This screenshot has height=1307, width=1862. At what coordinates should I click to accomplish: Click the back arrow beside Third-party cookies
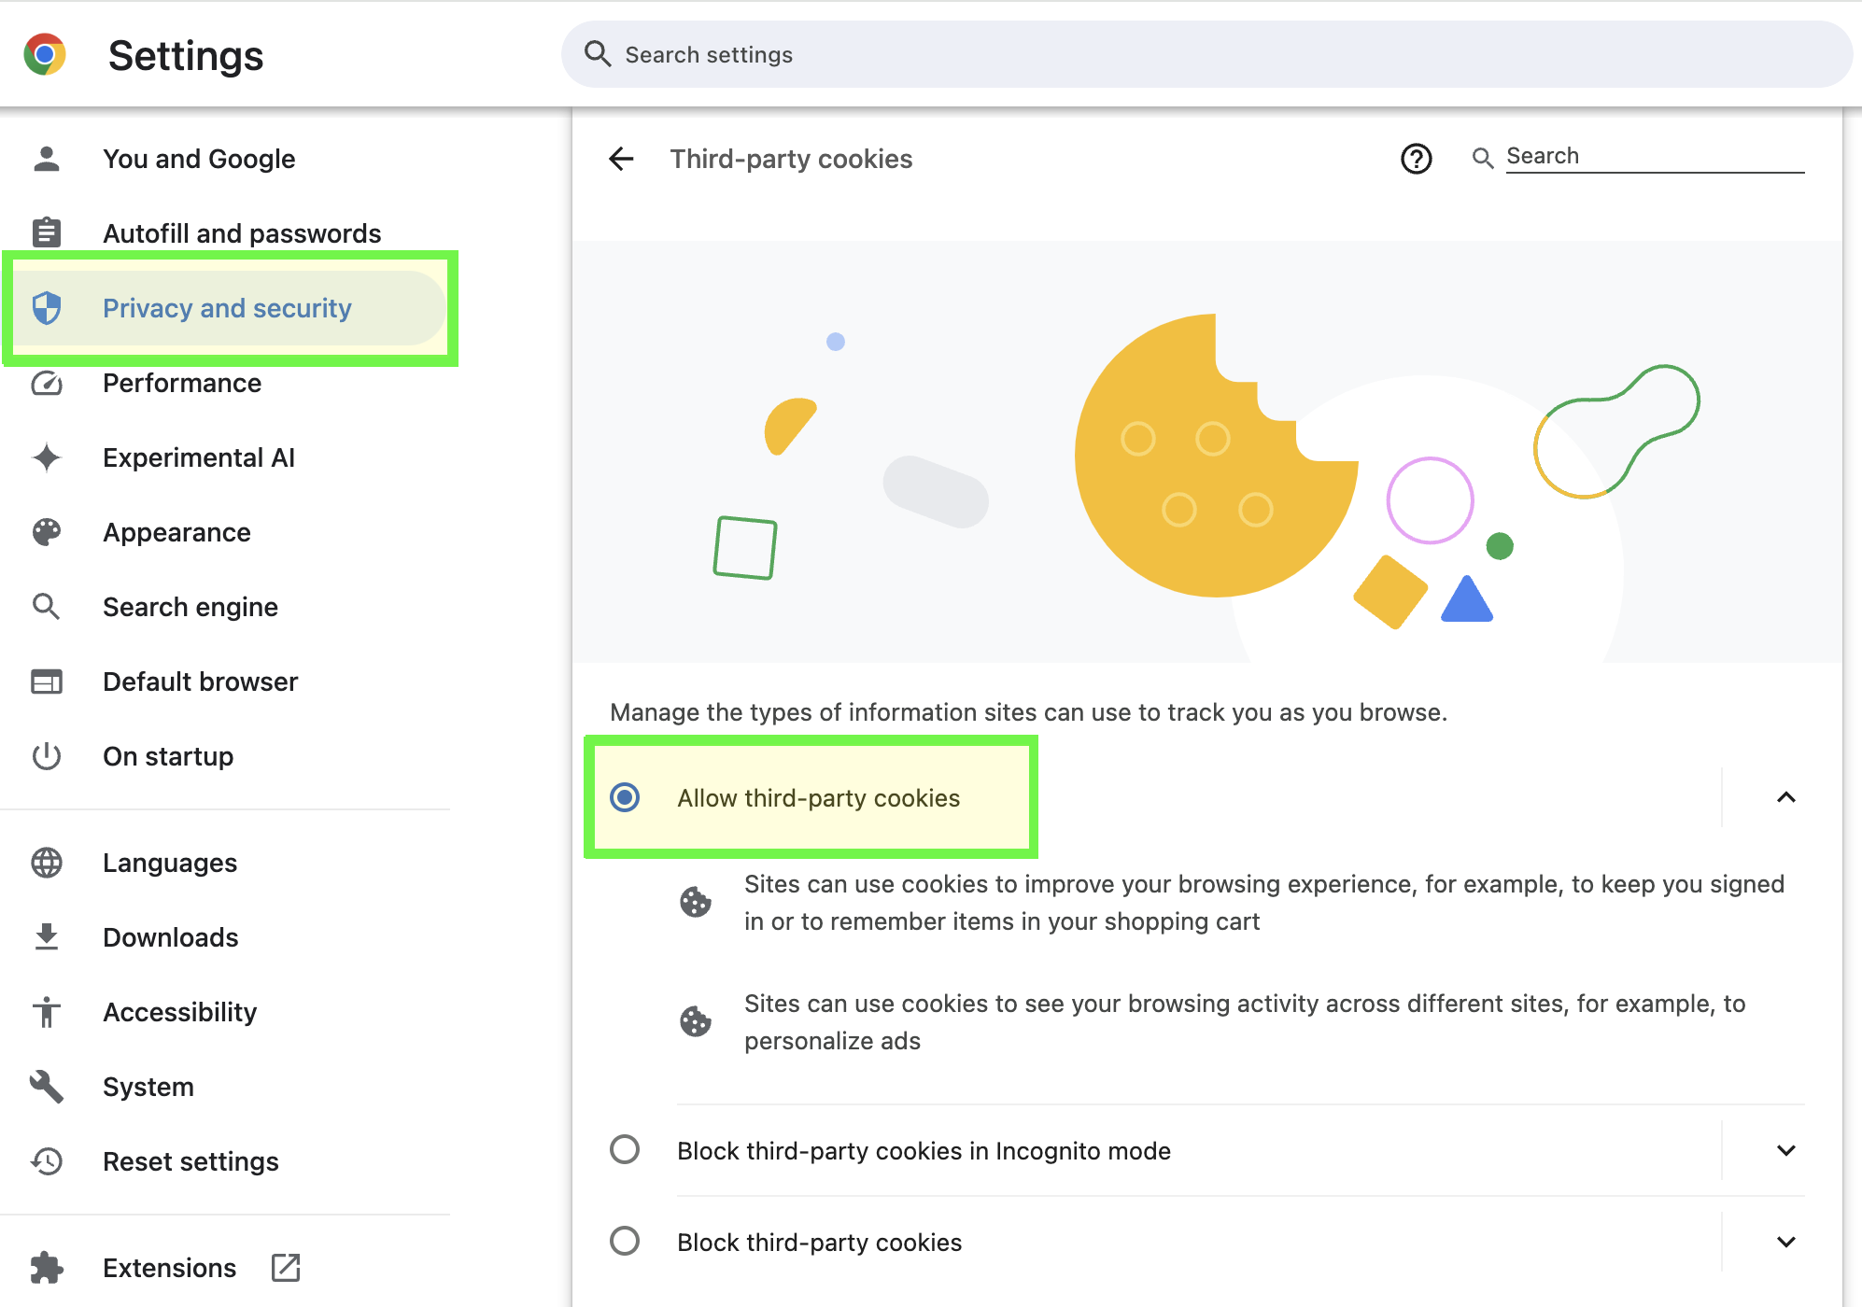tap(621, 159)
